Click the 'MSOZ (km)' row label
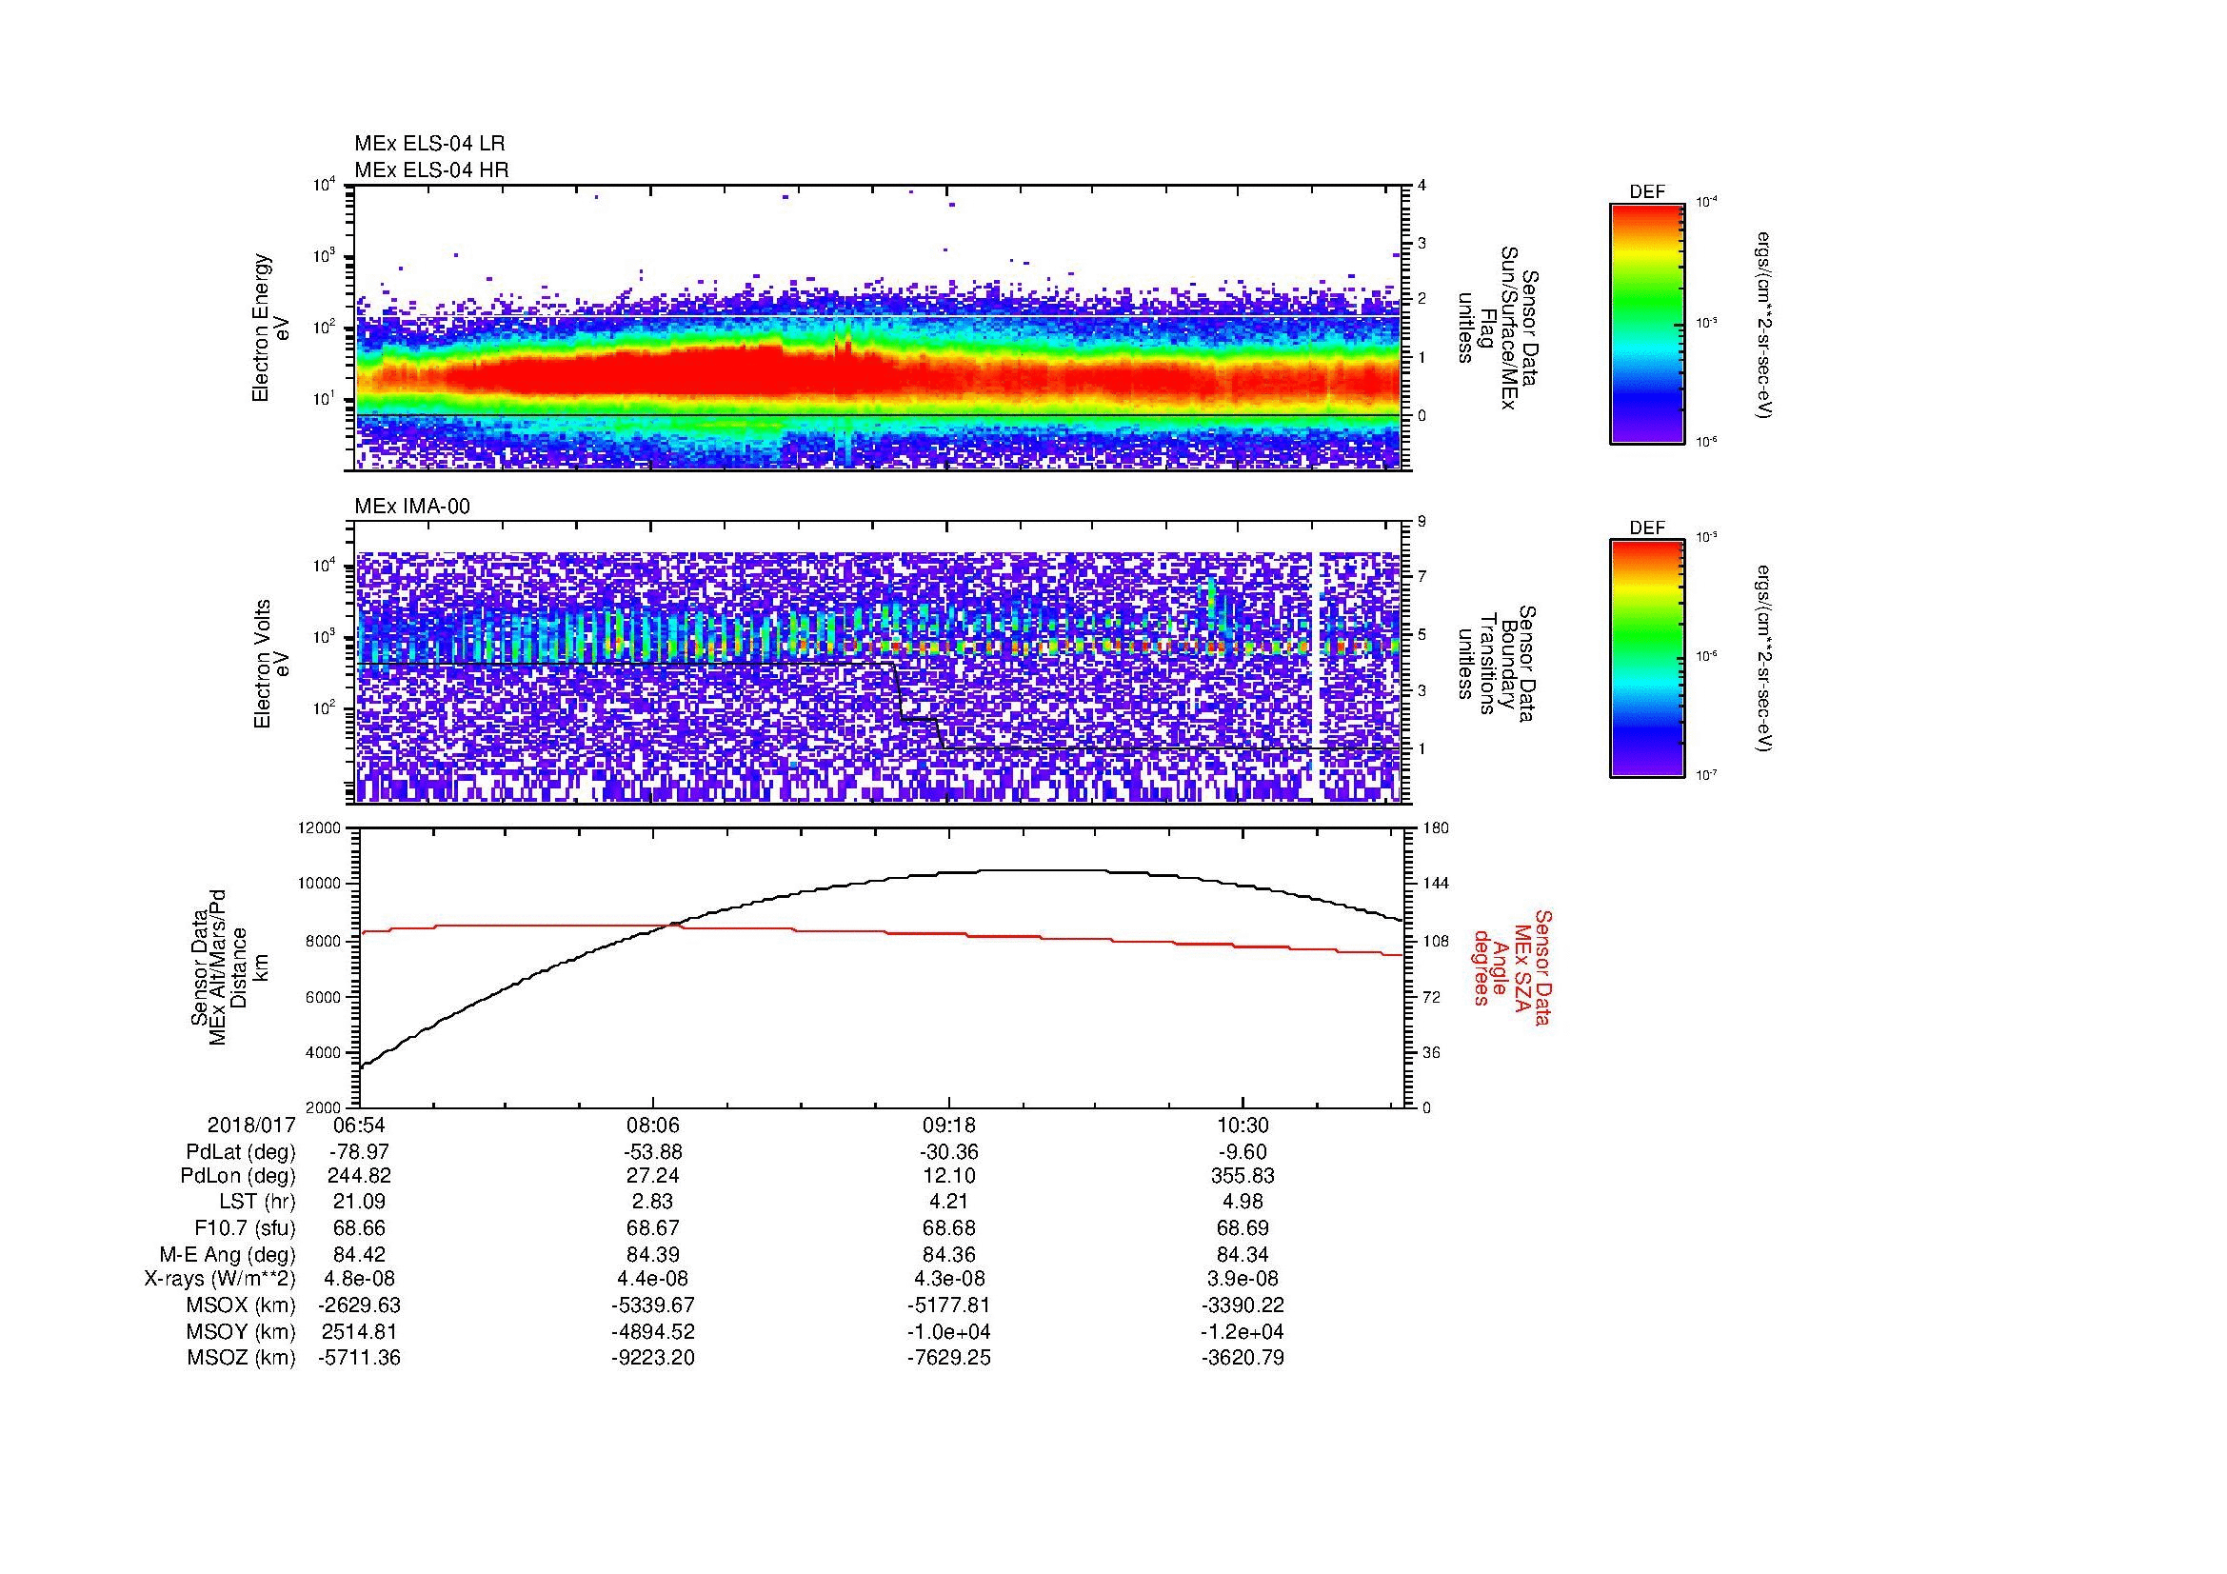Image resolution: width=2227 pixels, height=1574 pixels. [x=241, y=1359]
